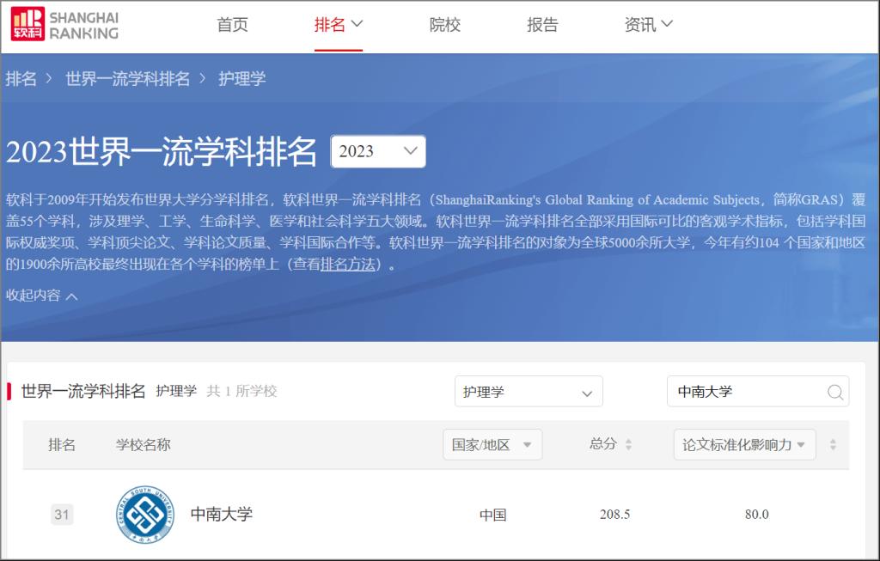Open the 中南大学 university name link
880x561 pixels.
pos(222,515)
